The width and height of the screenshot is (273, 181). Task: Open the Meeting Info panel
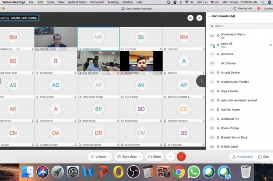click(x=242, y=9)
